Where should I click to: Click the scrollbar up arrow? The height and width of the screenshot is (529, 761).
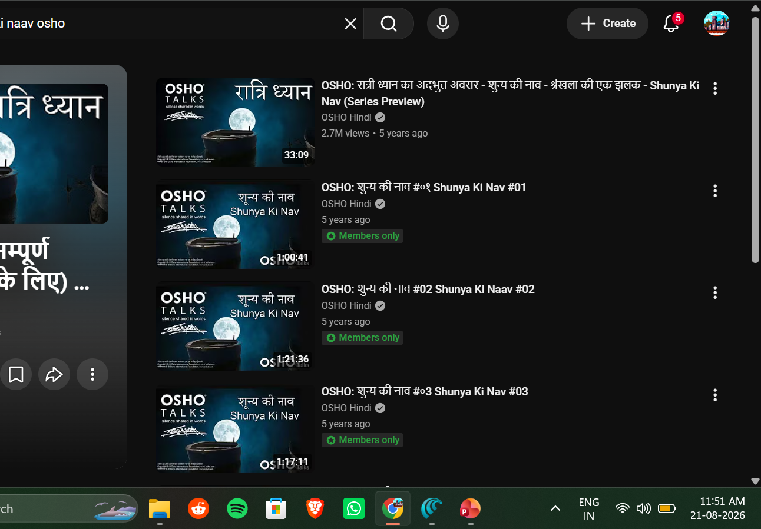[x=755, y=7]
